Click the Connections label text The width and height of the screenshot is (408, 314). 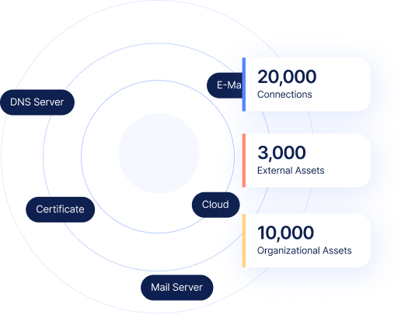[284, 95]
